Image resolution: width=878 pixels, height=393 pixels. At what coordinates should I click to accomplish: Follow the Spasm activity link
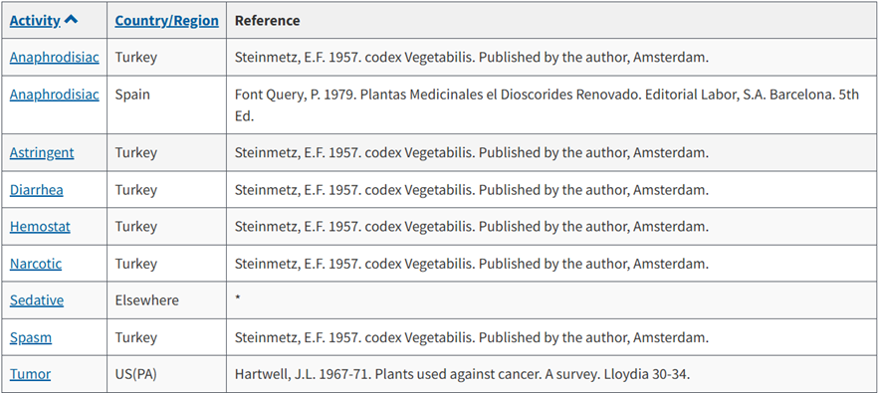tap(31, 338)
